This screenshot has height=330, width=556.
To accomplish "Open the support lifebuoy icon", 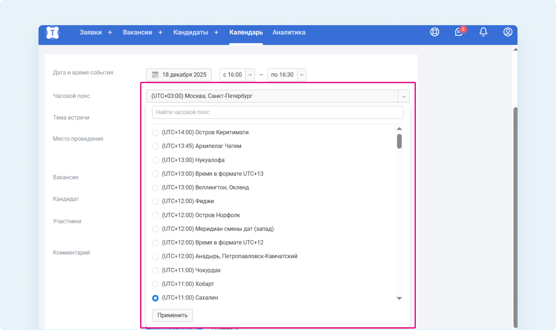I will click(435, 32).
